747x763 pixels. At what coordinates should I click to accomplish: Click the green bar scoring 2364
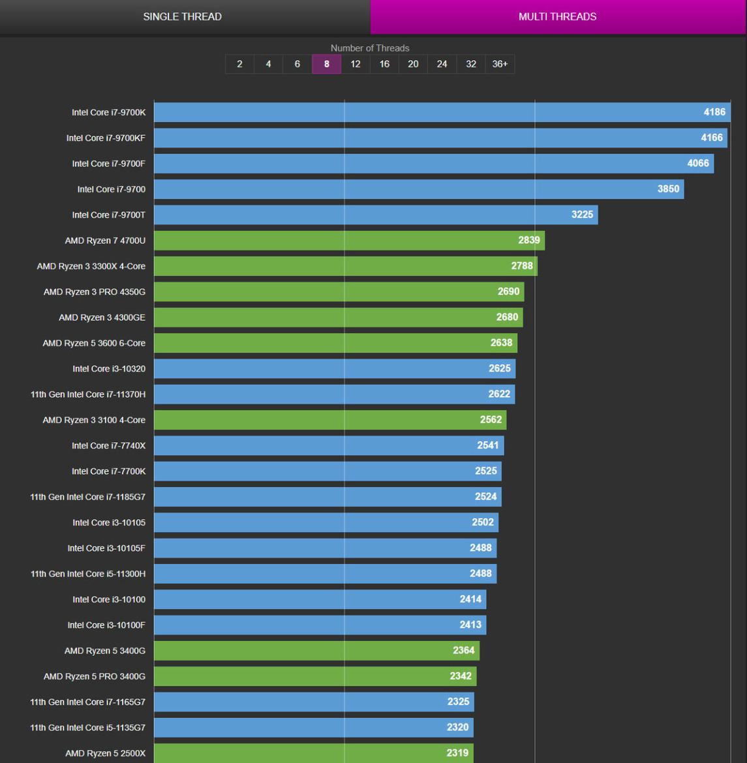pyautogui.click(x=316, y=651)
